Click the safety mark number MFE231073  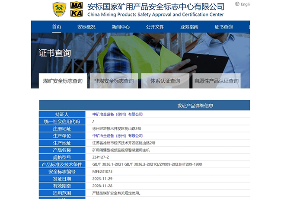(102, 171)
